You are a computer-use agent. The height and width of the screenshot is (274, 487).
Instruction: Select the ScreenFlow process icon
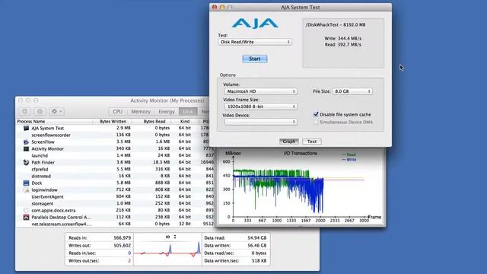point(26,142)
